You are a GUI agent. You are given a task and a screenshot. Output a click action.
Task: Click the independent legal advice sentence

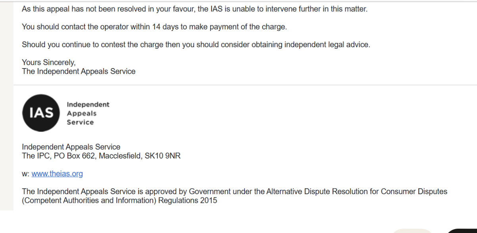(196, 45)
